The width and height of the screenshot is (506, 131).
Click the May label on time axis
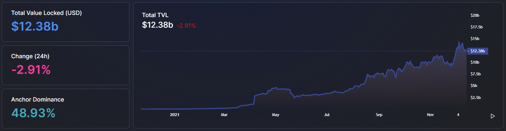pos(275,115)
